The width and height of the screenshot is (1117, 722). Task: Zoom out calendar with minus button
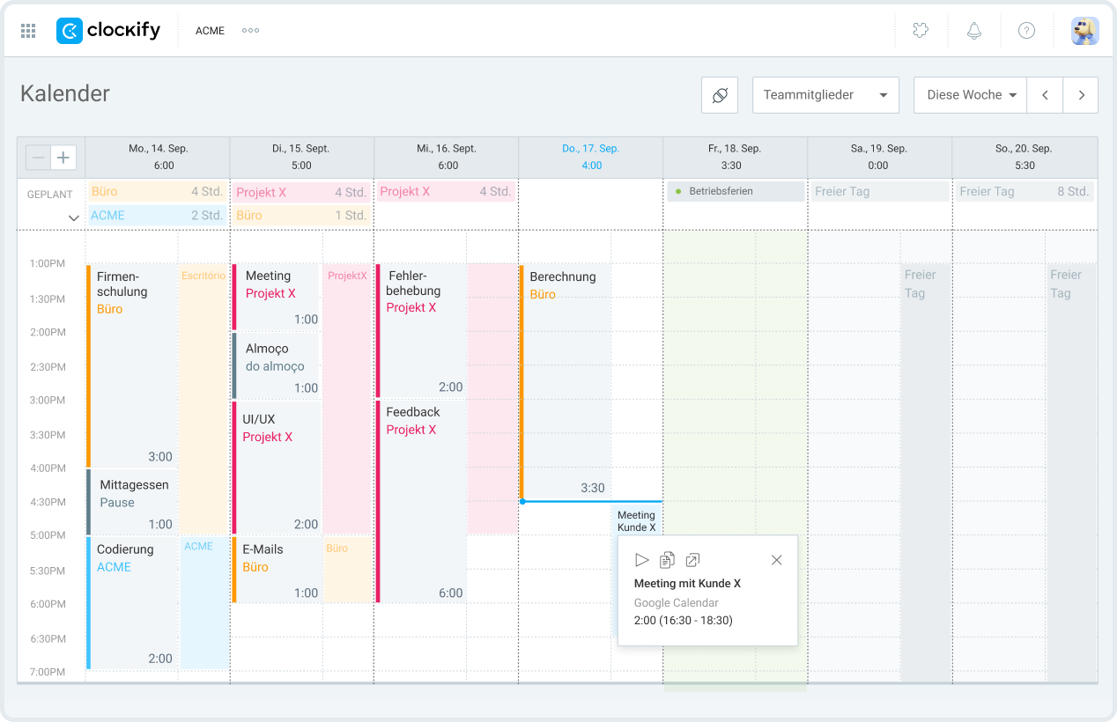[x=38, y=158]
